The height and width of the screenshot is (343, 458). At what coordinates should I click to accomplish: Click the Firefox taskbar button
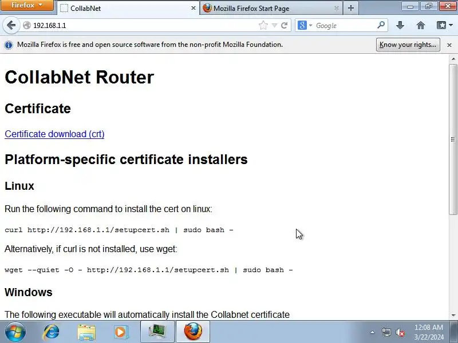193,332
